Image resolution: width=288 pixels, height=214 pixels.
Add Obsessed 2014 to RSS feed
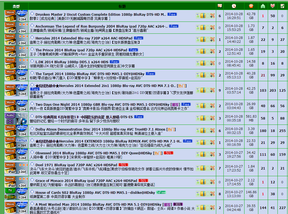click(212, 154)
